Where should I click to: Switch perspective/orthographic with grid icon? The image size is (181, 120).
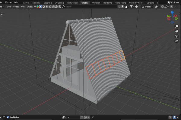pyautogui.click(x=176, y=41)
